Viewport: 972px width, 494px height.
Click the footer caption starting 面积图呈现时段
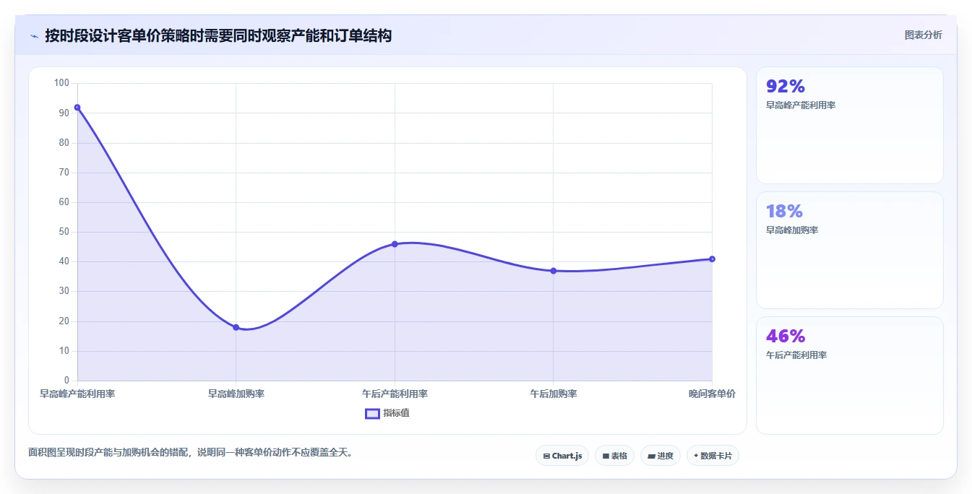[x=191, y=453]
